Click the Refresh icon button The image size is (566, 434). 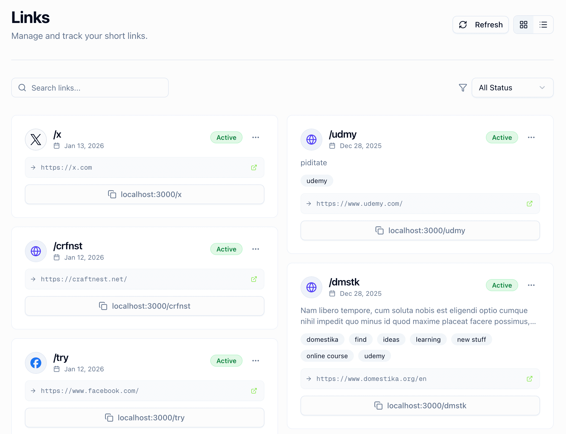pos(463,25)
